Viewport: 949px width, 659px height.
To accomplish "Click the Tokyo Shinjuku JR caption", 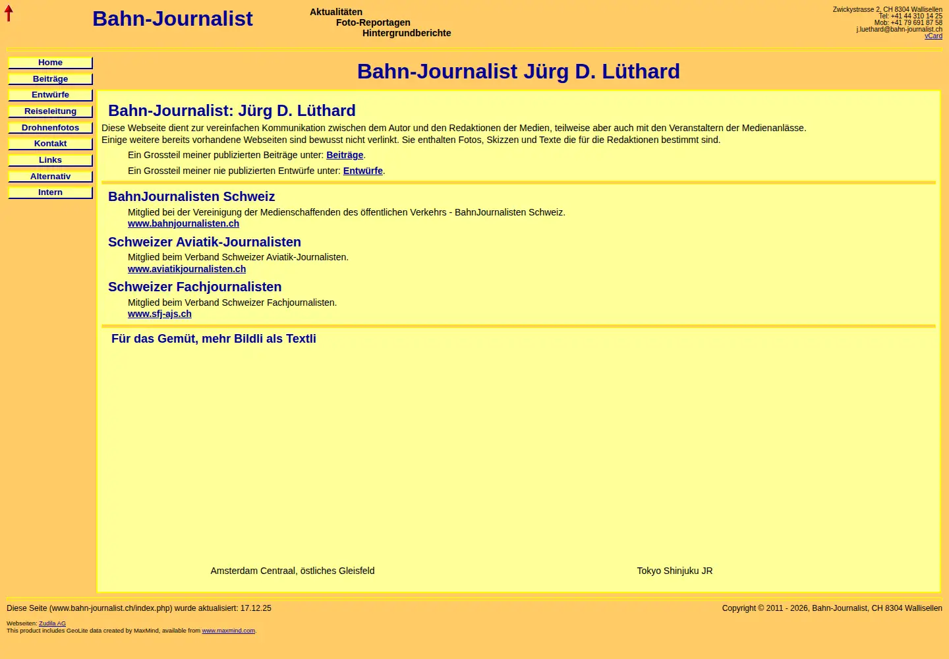I will click(x=675, y=571).
